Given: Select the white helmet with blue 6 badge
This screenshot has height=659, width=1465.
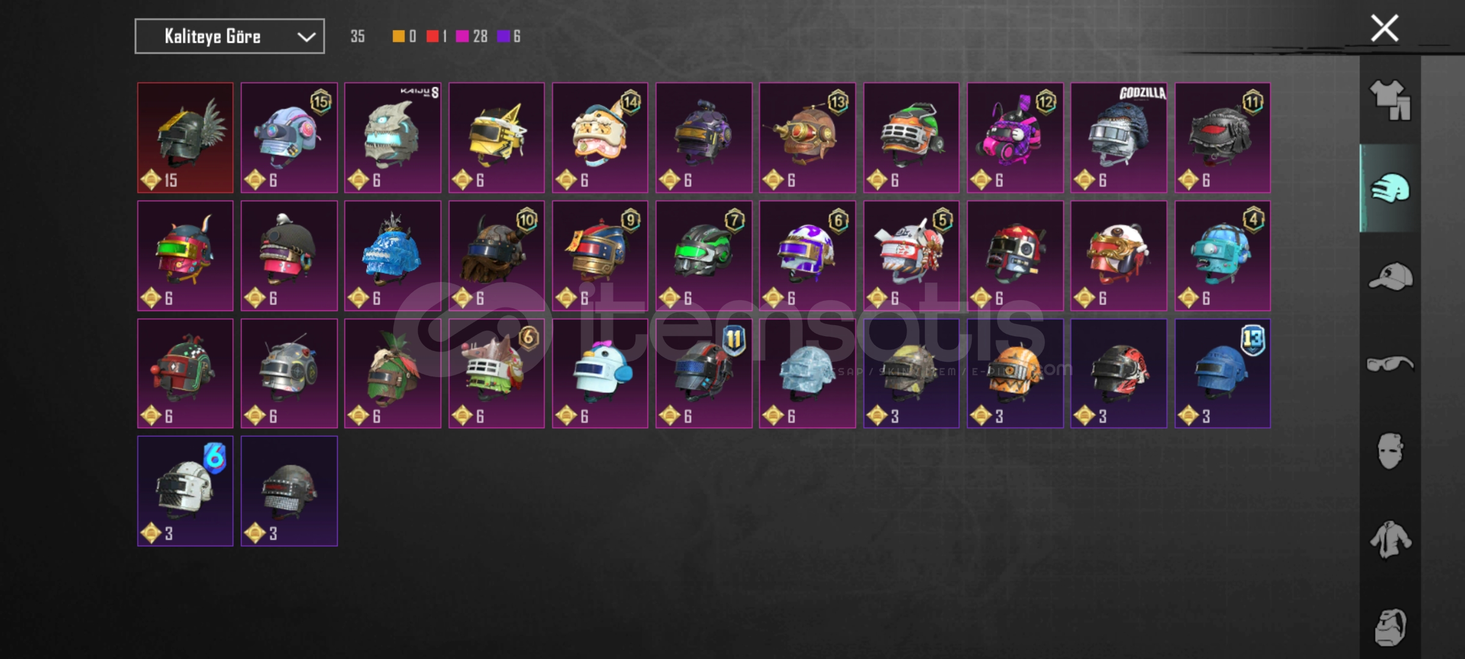Looking at the screenshot, I should coord(186,491).
